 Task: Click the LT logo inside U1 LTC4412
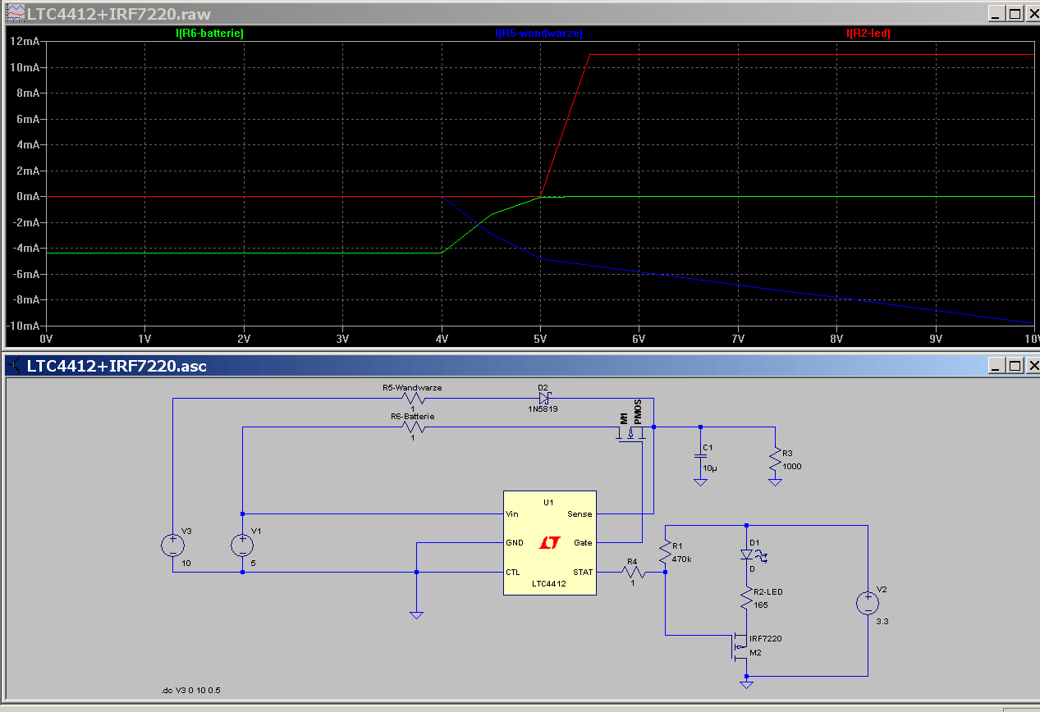(549, 543)
